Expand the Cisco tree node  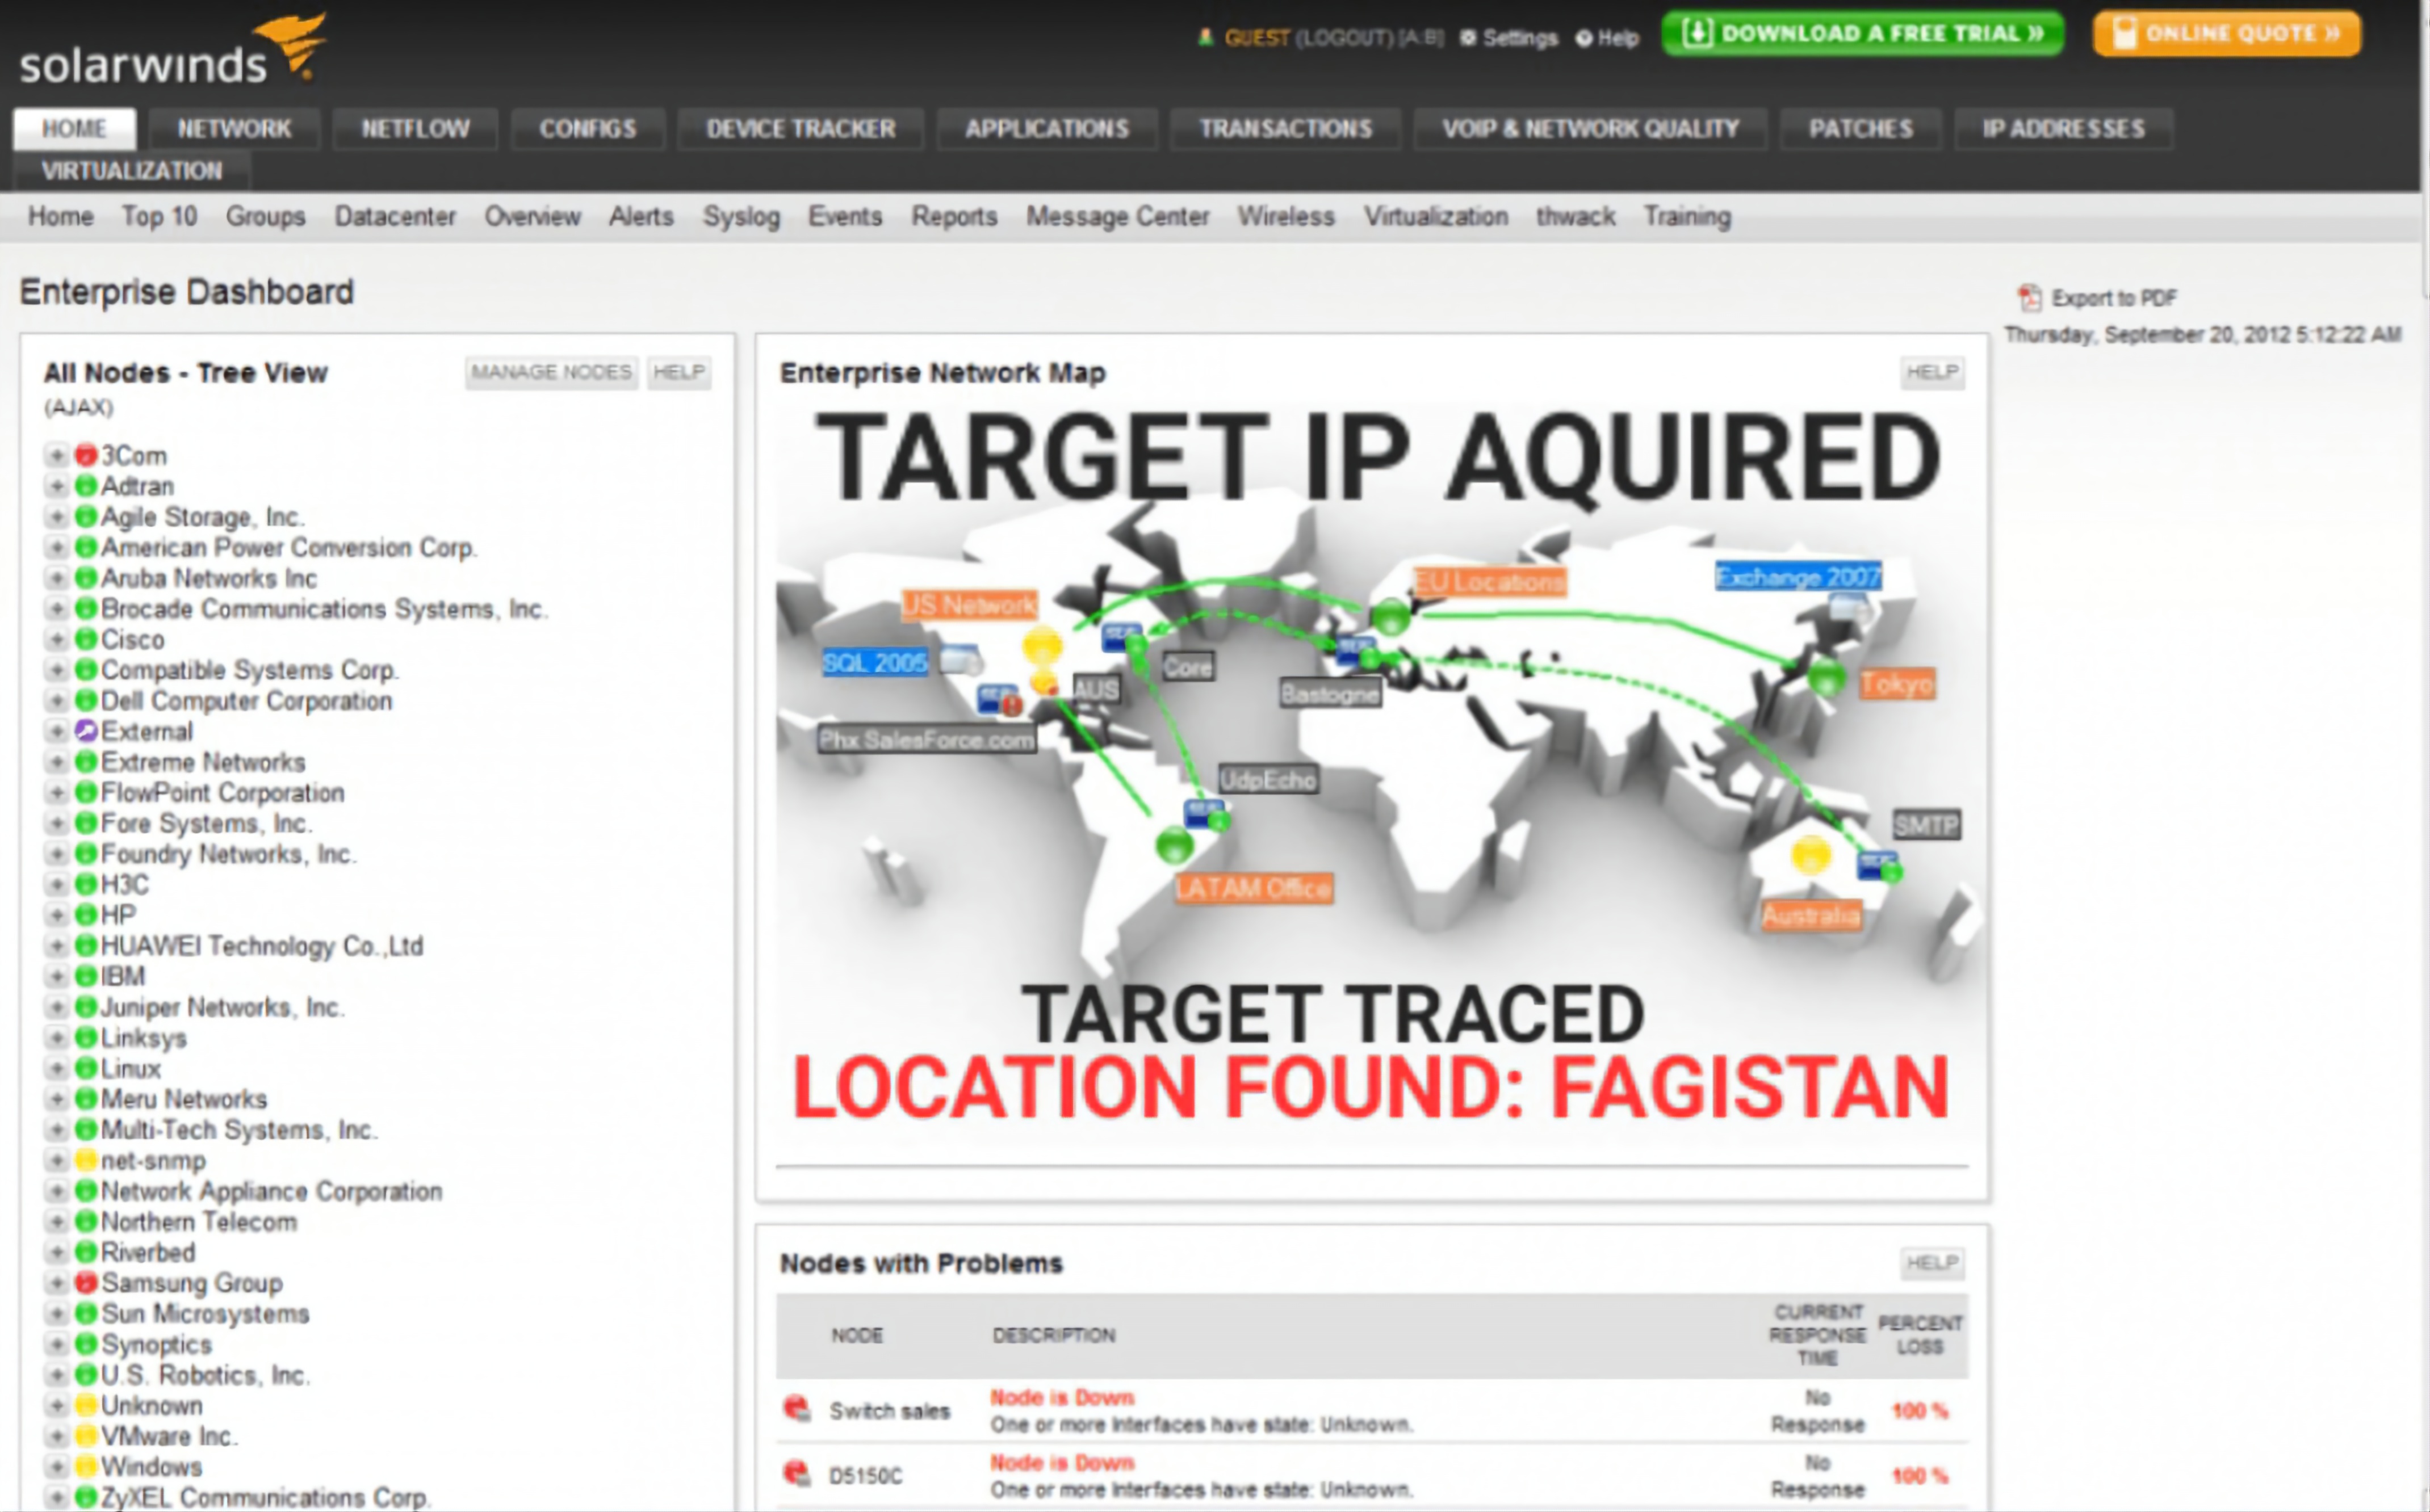[57, 640]
